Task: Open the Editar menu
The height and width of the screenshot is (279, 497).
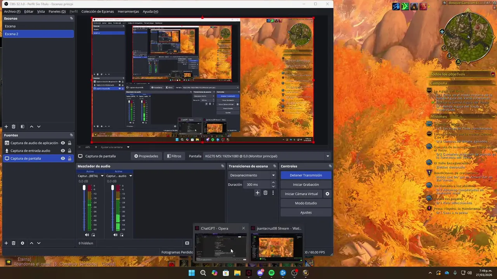Action: point(29,11)
